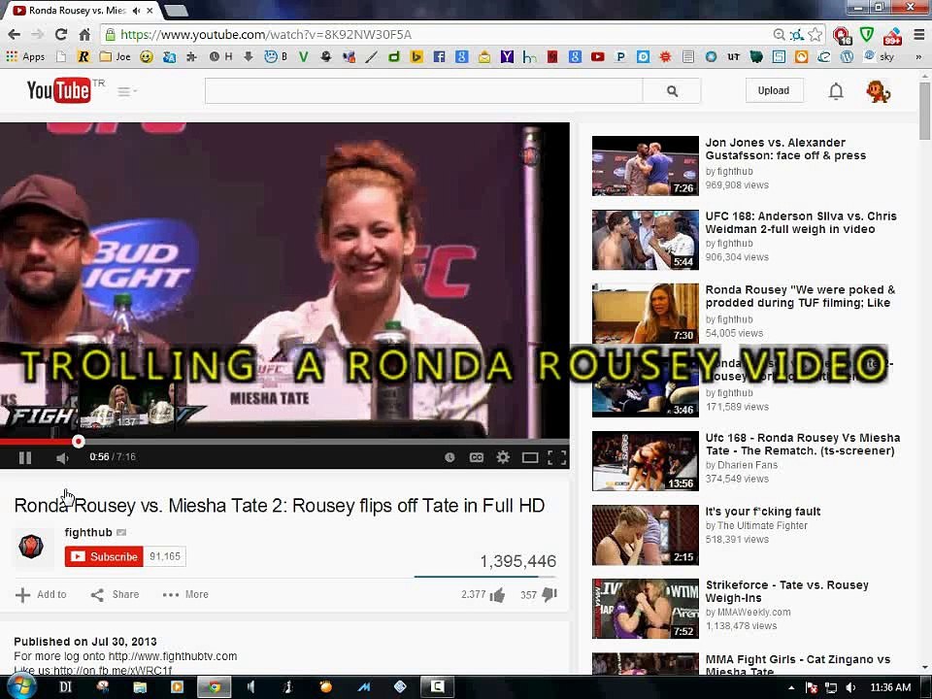This screenshot has height=699, width=932.
Task: Click the Upload button
Action: coord(774,90)
